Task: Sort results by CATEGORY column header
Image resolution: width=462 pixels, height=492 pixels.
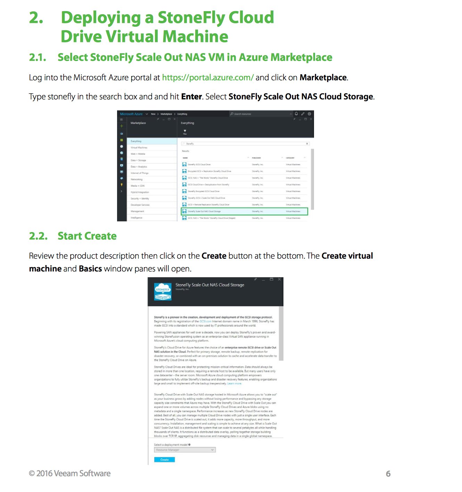Action: click(x=290, y=158)
